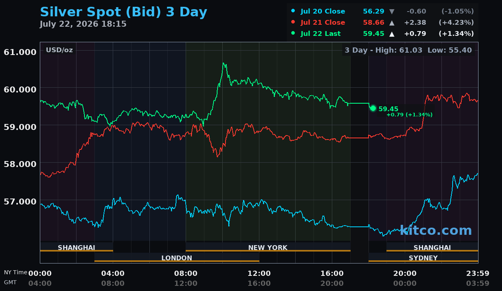Click the GMT axis label
Viewport: 502px width, 291px height.
(10, 282)
